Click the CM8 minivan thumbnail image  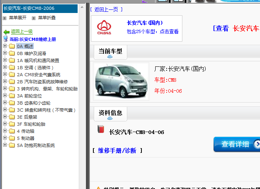121,81
